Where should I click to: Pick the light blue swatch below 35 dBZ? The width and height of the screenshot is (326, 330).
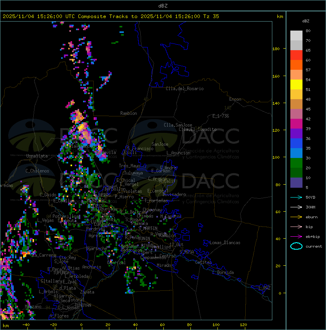(296, 153)
